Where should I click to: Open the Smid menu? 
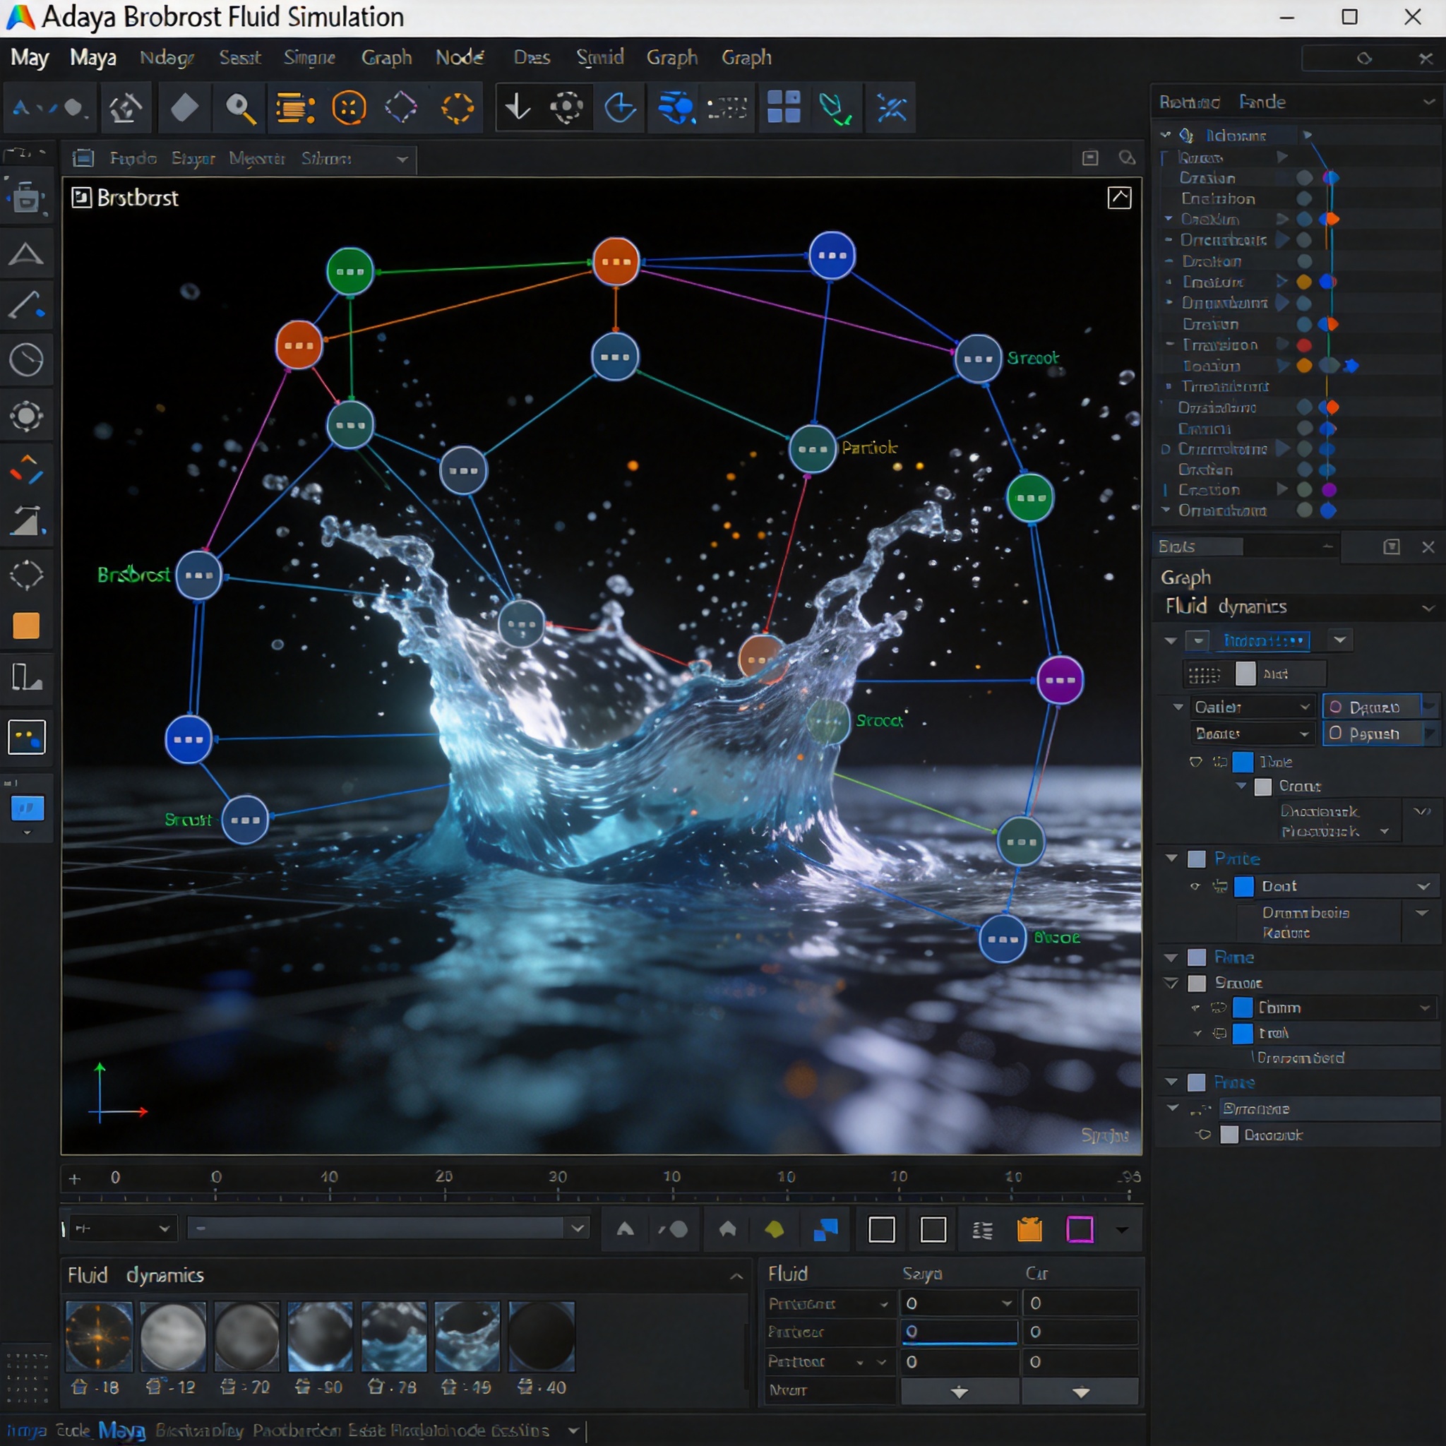coord(599,58)
